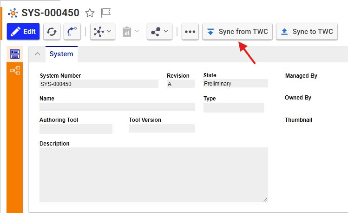Screen dimensions: 348x213
Task: Refresh the item with the circular arrows icon
Action: [52, 32]
